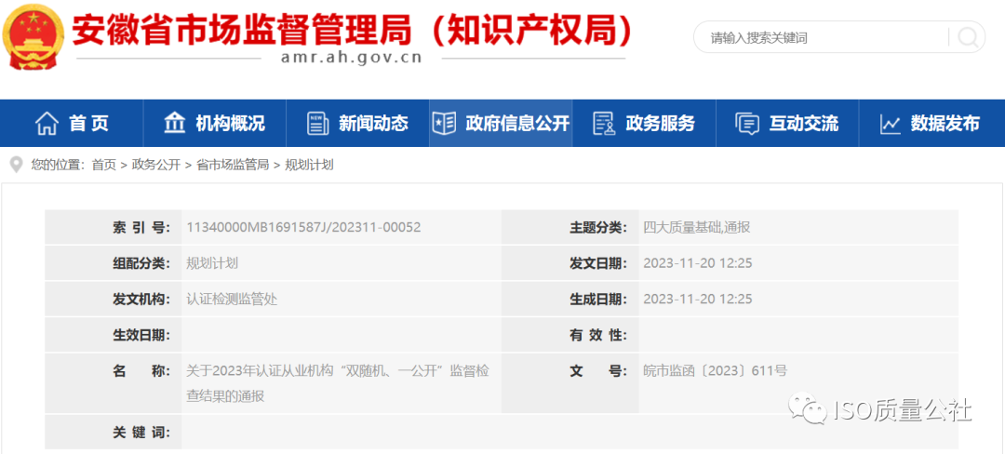Open the 互动交流 navigation tab
Viewport: 1005px width, 454px height.
point(787,123)
